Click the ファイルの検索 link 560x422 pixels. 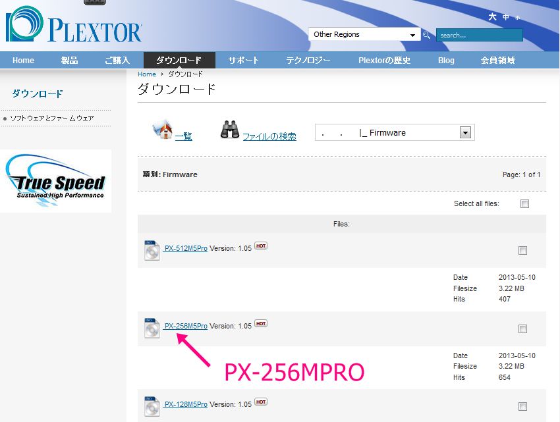tap(269, 136)
